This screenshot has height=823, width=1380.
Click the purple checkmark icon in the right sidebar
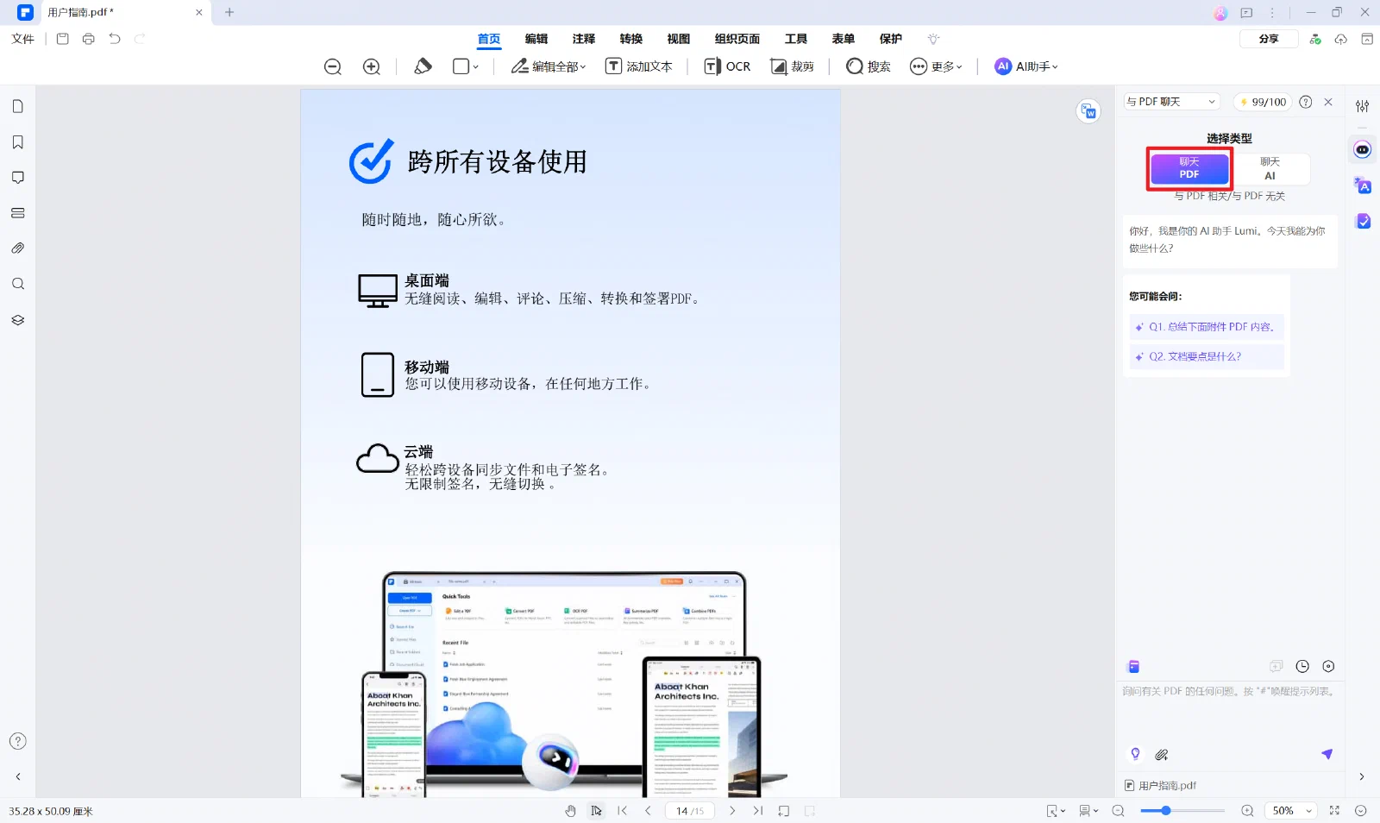pyautogui.click(x=1363, y=221)
